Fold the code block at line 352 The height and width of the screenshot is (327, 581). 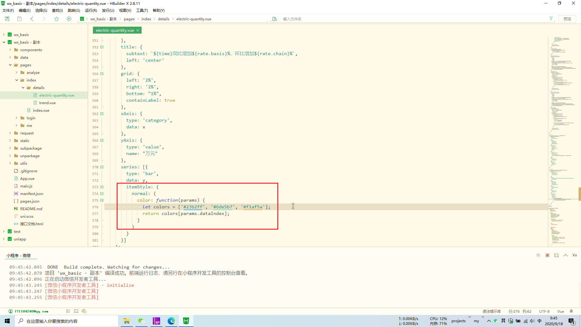(x=102, y=47)
